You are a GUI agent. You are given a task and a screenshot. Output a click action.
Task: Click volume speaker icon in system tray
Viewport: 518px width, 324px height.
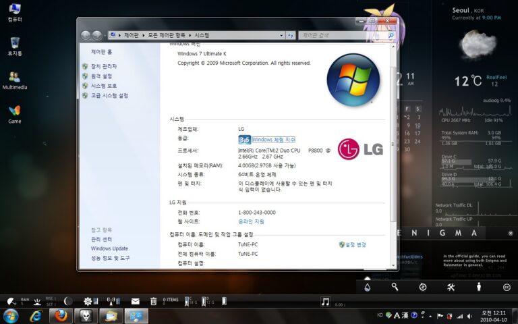tap(469, 317)
